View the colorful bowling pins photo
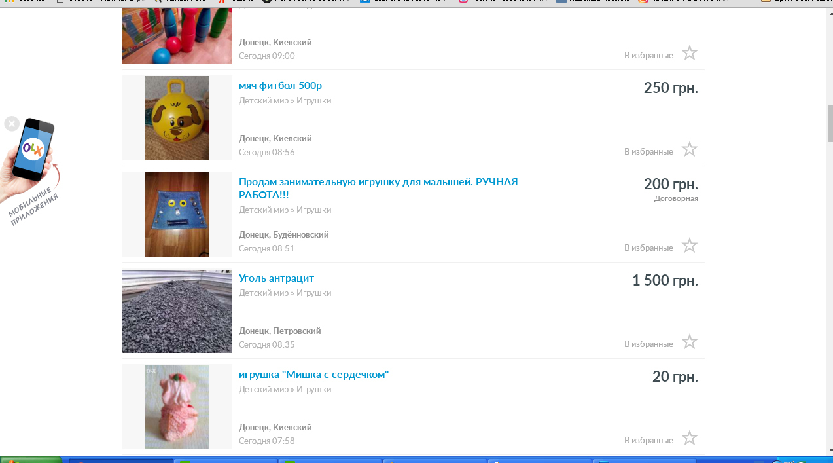This screenshot has width=833, height=463. point(177,37)
